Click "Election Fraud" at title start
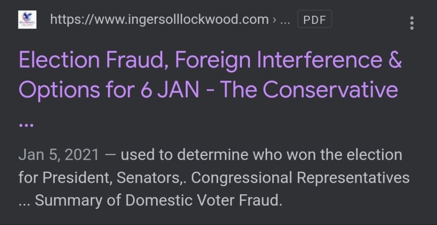This screenshot has height=225, width=437. coord(89,61)
